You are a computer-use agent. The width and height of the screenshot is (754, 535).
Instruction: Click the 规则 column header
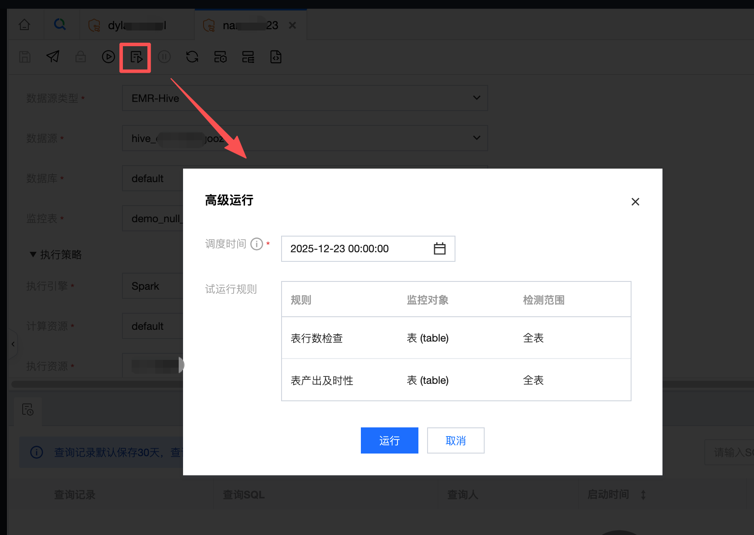point(301,300)
